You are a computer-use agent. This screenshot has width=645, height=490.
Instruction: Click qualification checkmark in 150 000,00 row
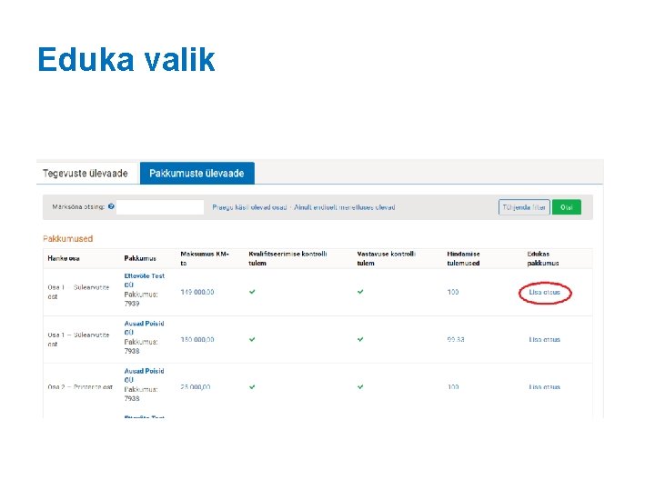coord(252,340)
